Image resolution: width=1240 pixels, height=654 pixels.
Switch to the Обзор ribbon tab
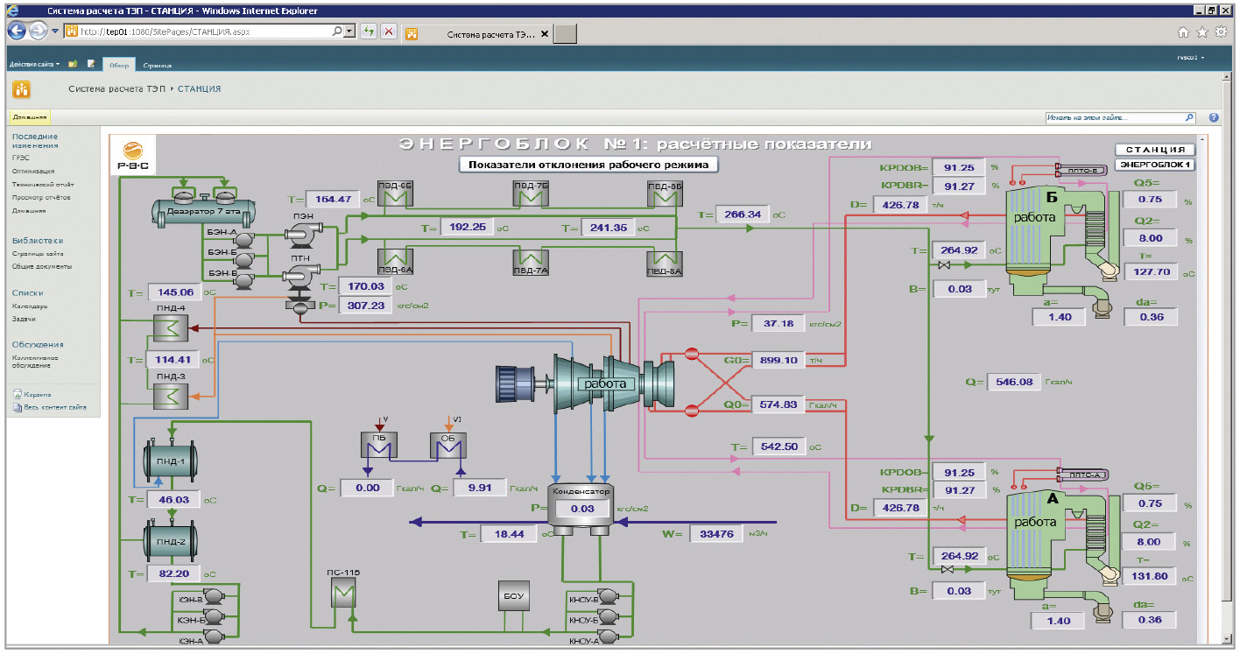point(119,65)
